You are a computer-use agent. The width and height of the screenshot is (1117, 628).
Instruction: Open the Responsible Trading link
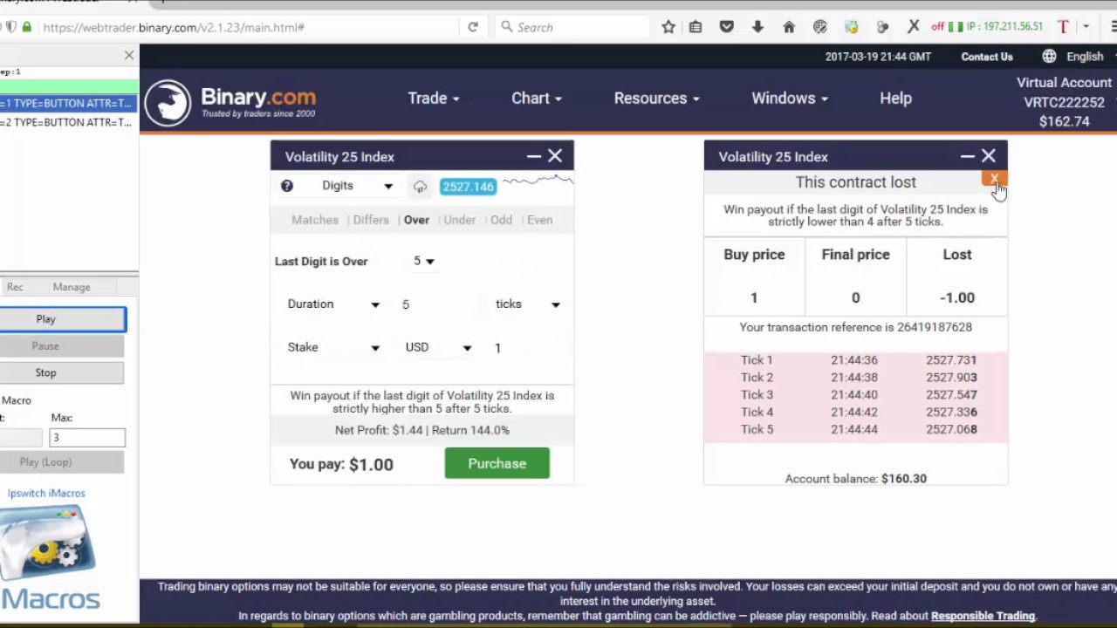(x=983, y=616)
